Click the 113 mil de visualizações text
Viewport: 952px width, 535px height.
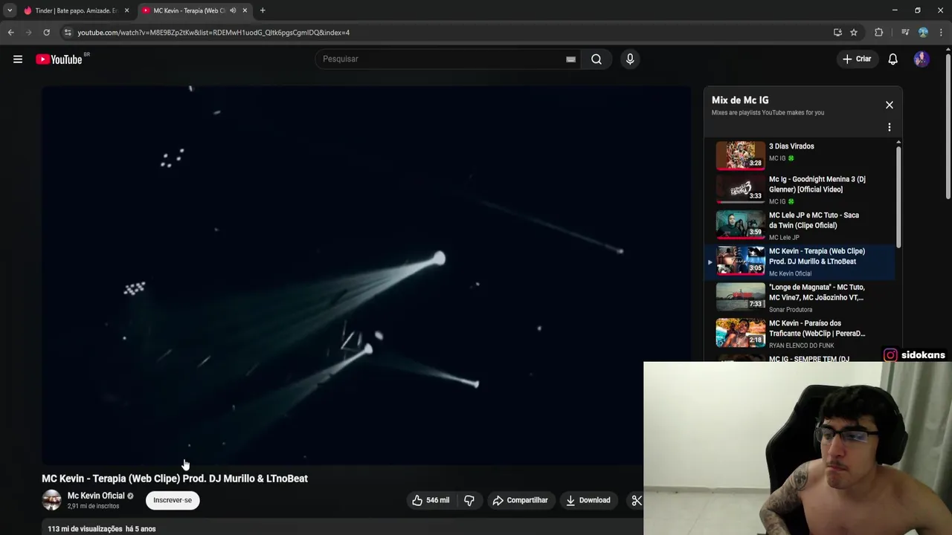(x=85, y=529)
